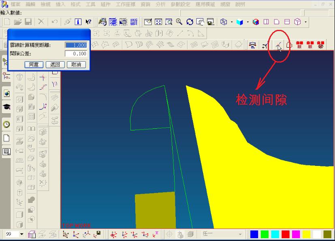Click the hand Pan view icon

point(200,22)
